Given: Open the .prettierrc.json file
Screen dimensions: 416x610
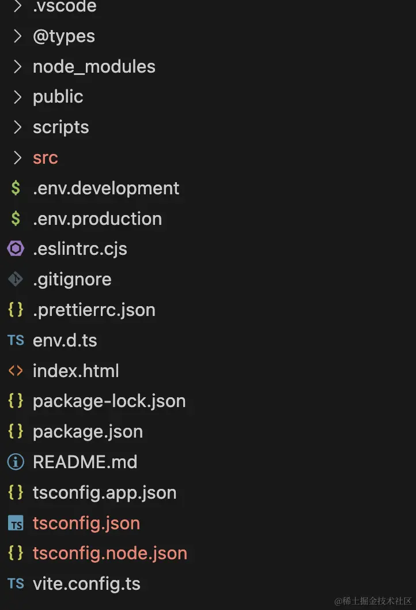Looking at the screenshot, I should pyautogui.click(x=94, y=310).
